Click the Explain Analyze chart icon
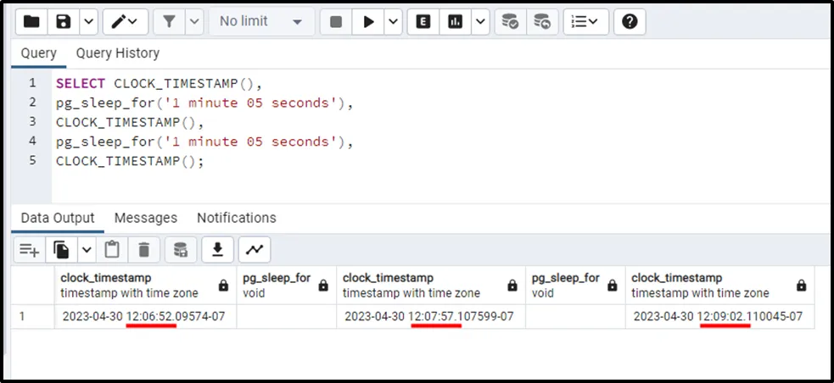 coord(456,22)
